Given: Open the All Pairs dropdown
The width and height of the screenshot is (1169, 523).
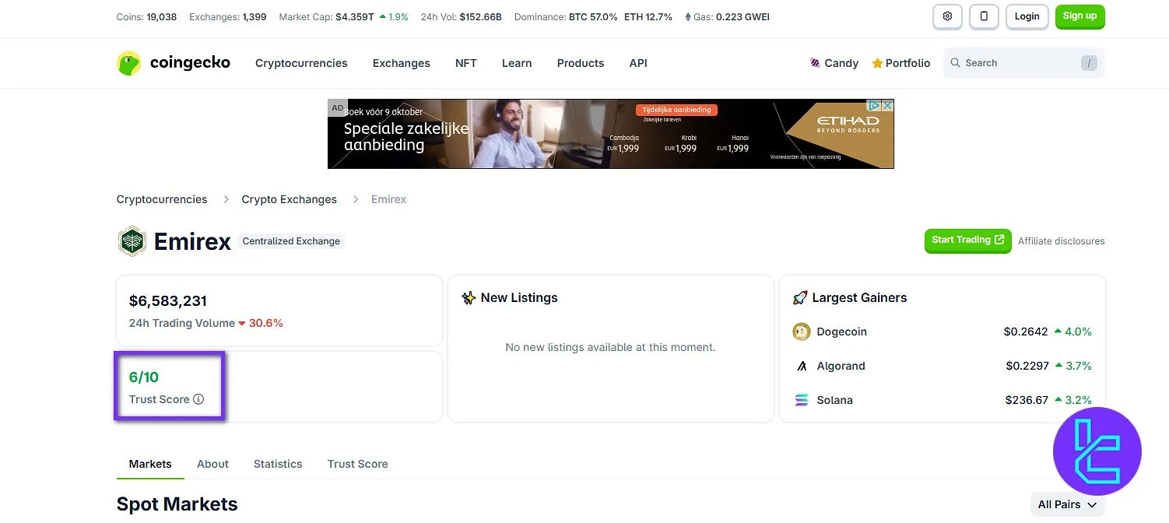Looking at the screenshot, I should (x=1066, y=504).
